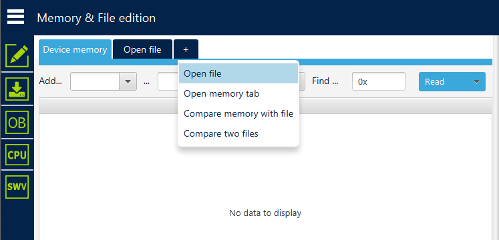Image resolution: width=499 pixels, height=240 pixels.
Task: Choose Open file from the popup menu
Action: point(238,73)
